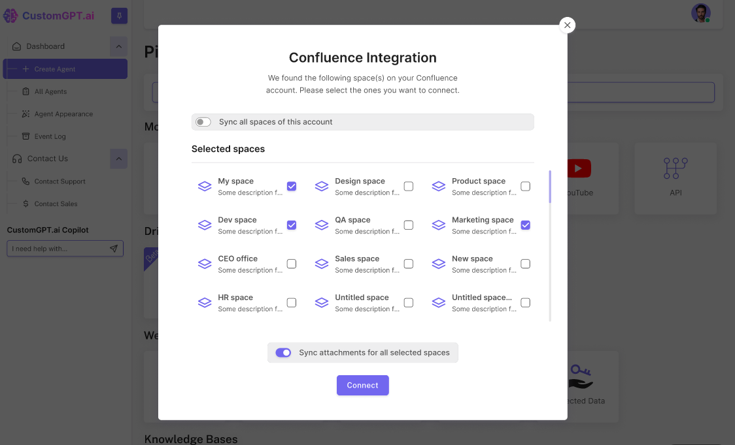Check the HR space checkbox
Viewport: 735px width, 445px height.
tap(292, 303)
